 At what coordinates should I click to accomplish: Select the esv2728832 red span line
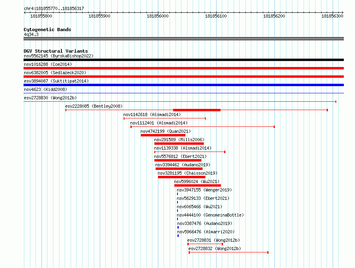click(x=229, y=252)
